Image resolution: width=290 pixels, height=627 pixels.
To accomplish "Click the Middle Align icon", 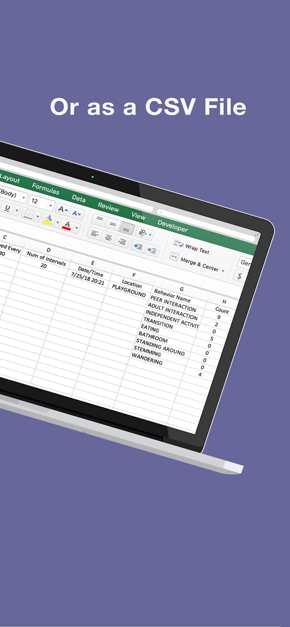I will pos(113,224).
